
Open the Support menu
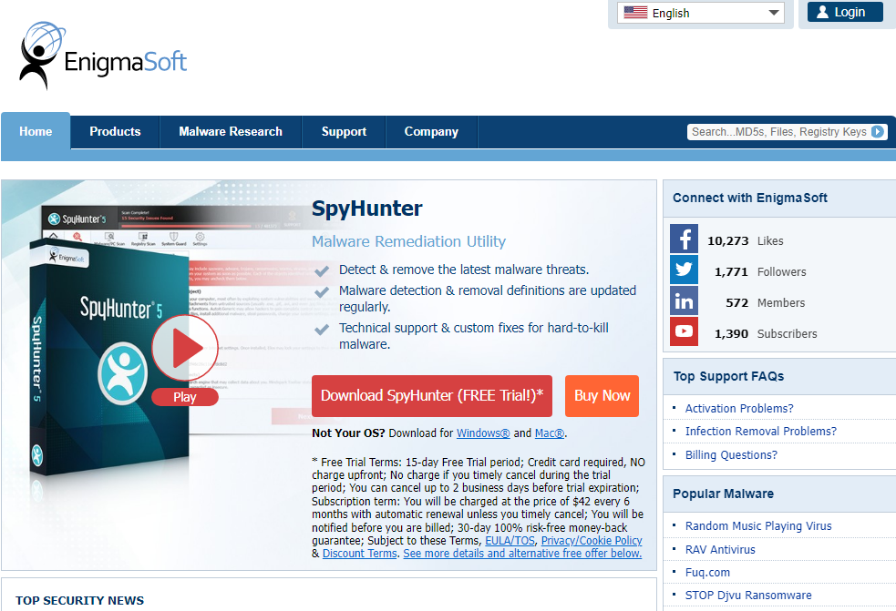pyautogui.click(x=344, y=131)
